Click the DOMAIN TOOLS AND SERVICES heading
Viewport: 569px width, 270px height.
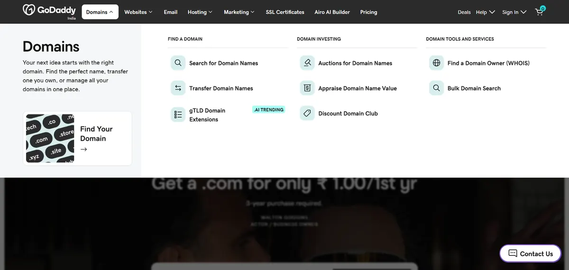pyautogui.click(x=460, y=39)
